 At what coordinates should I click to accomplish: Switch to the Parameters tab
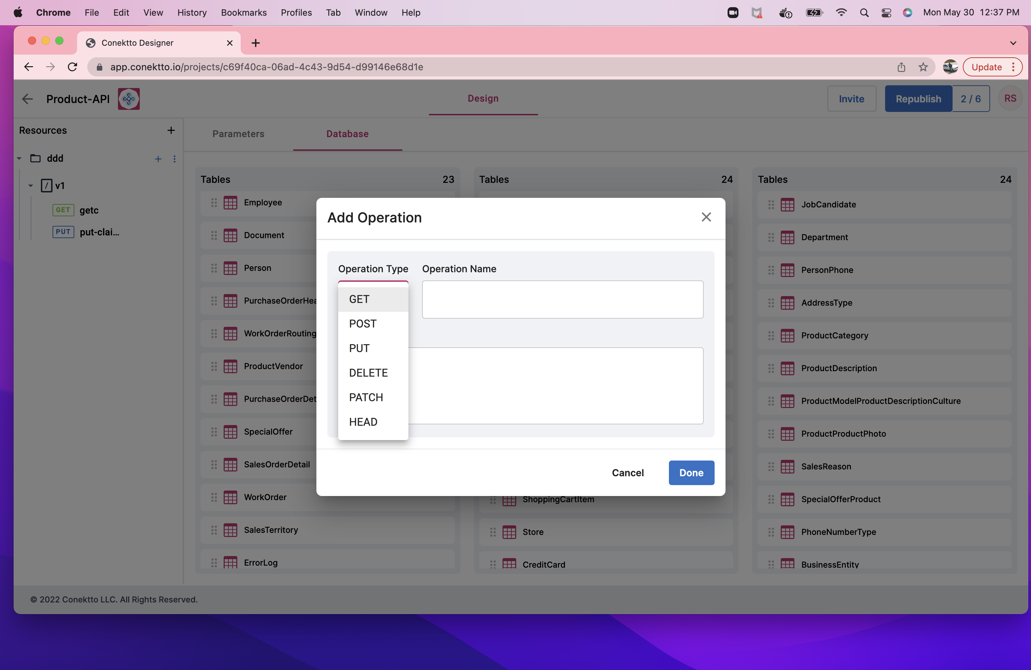[x=238, y=134]
